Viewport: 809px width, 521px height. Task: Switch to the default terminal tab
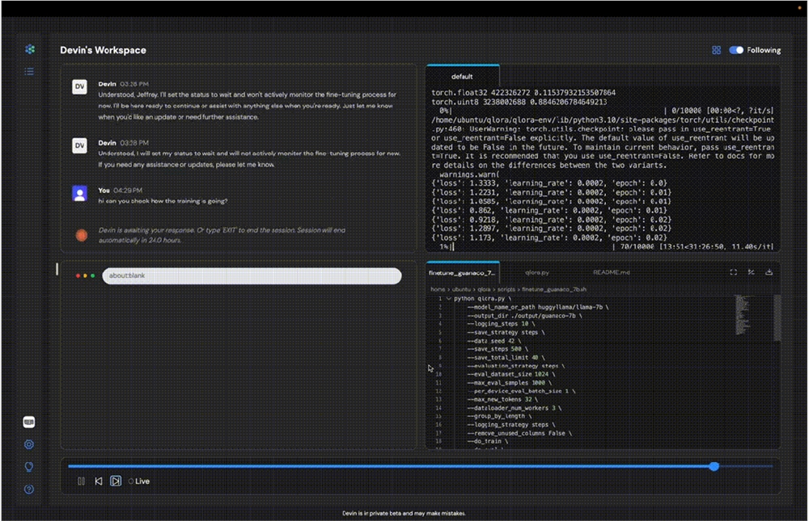point(462,76)
